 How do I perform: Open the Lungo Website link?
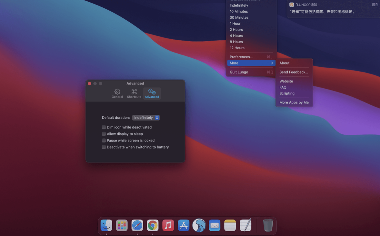286,81
